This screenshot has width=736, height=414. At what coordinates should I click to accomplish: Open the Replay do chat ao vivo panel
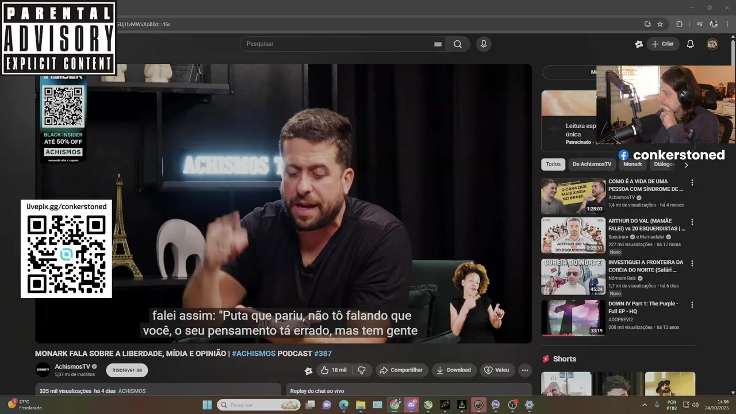(x=409, y=390)
